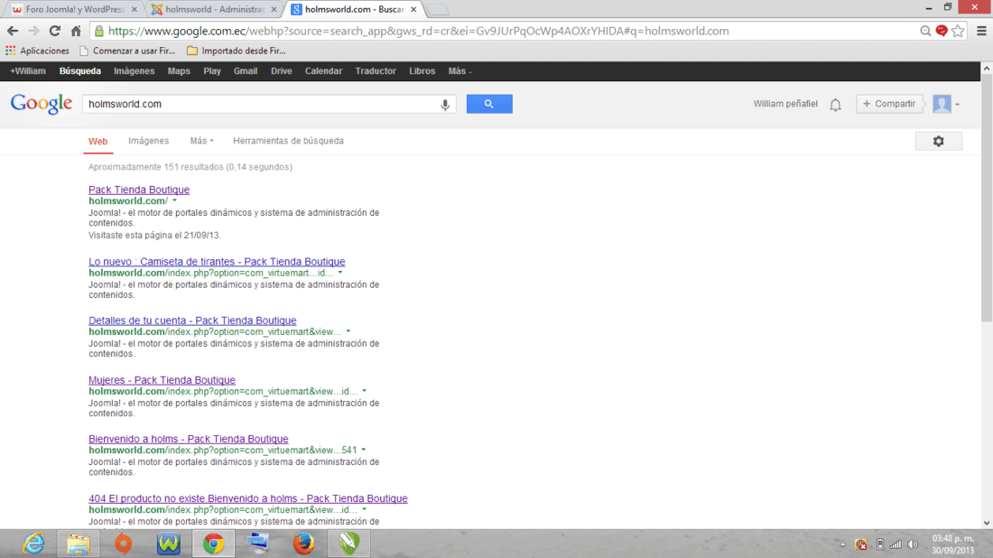Click the blue Google search button
The image size is (993, 558).
[x=489, y=104]
